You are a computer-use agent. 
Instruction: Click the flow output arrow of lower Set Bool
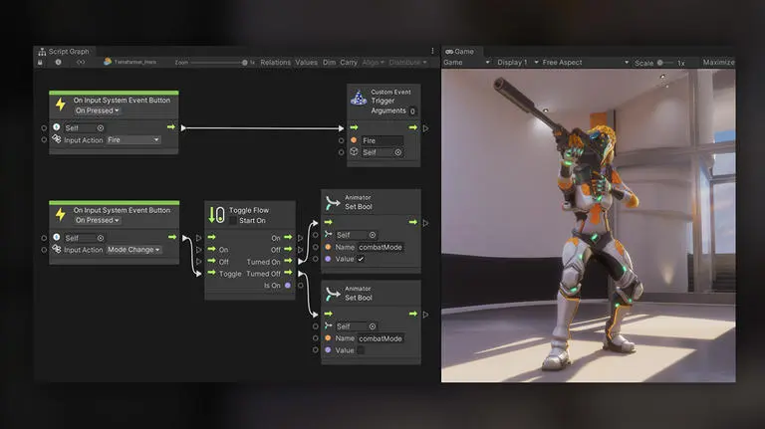coord(413,314)
